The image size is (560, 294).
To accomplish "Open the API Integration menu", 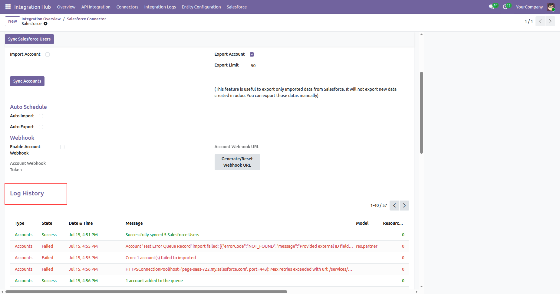I will pos(96,7).
